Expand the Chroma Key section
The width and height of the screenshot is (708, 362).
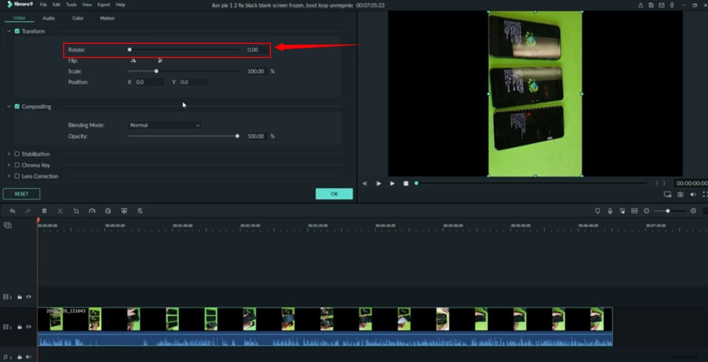[x=9, y=165]
